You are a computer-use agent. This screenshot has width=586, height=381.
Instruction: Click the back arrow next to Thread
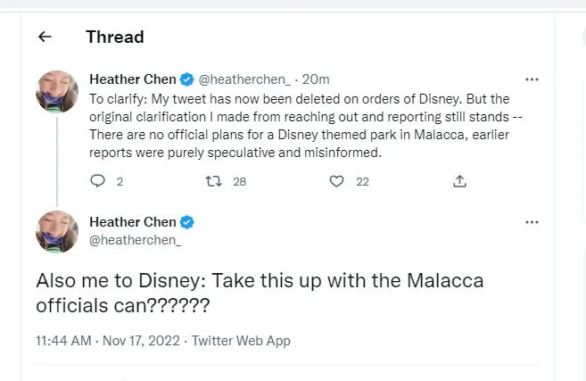coord(45,37)
